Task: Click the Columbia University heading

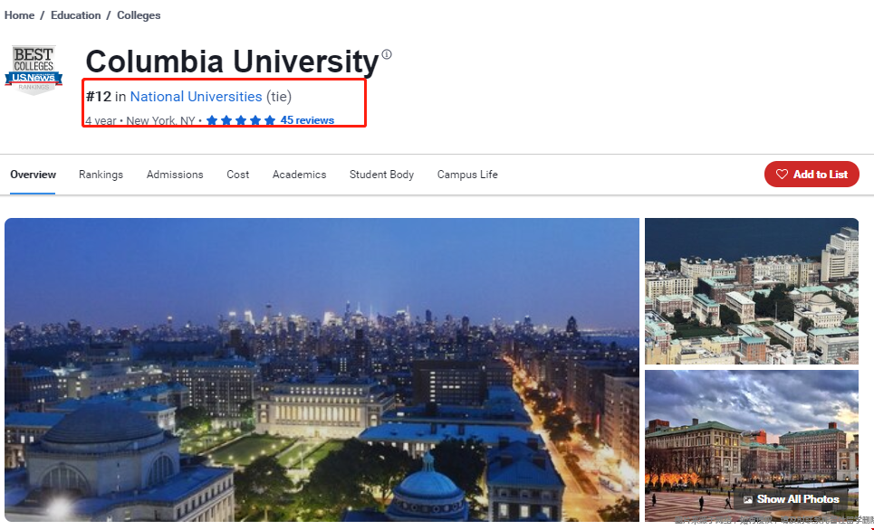Action: 233,62
